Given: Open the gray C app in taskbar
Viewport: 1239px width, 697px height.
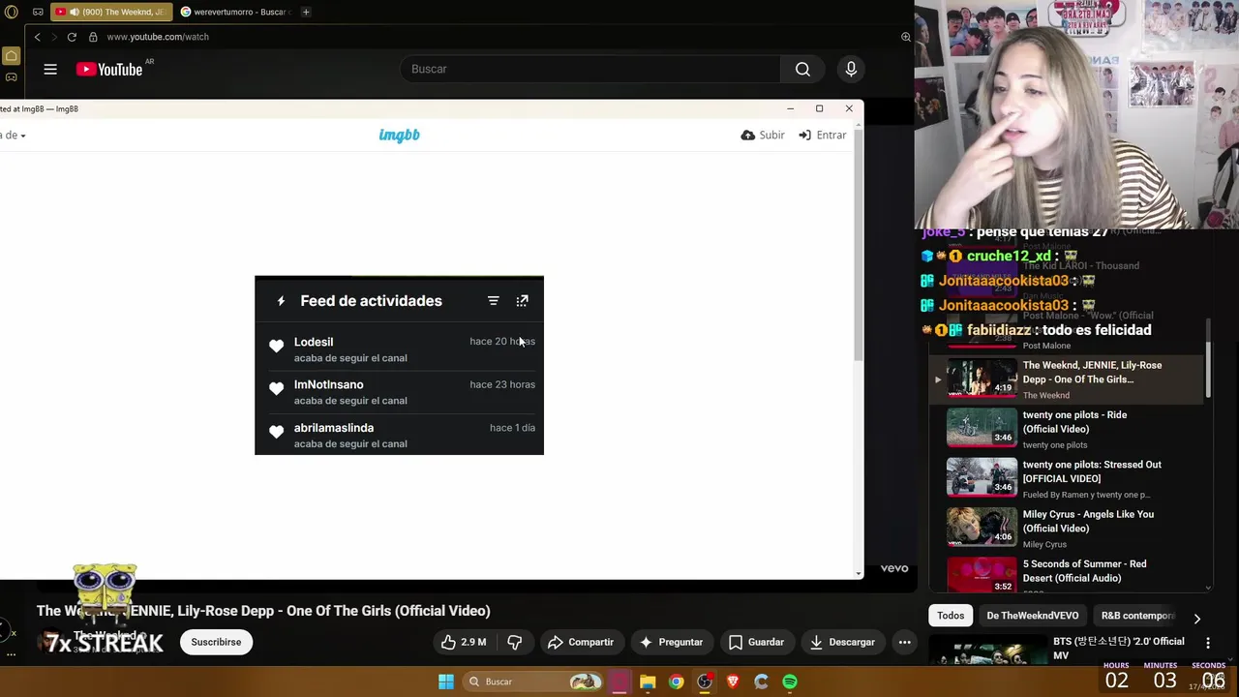Looking at the screenshot, I should (761, 682).
